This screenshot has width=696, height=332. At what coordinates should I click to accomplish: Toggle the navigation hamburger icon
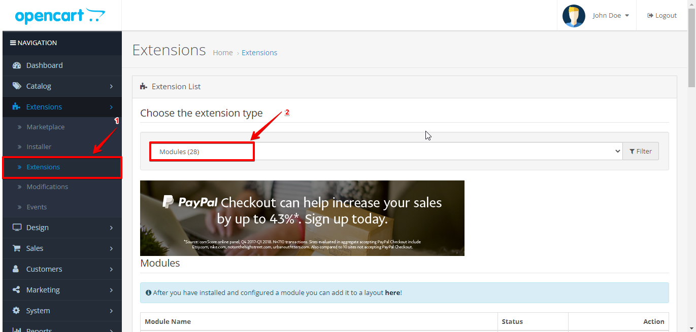pos(13,43)
